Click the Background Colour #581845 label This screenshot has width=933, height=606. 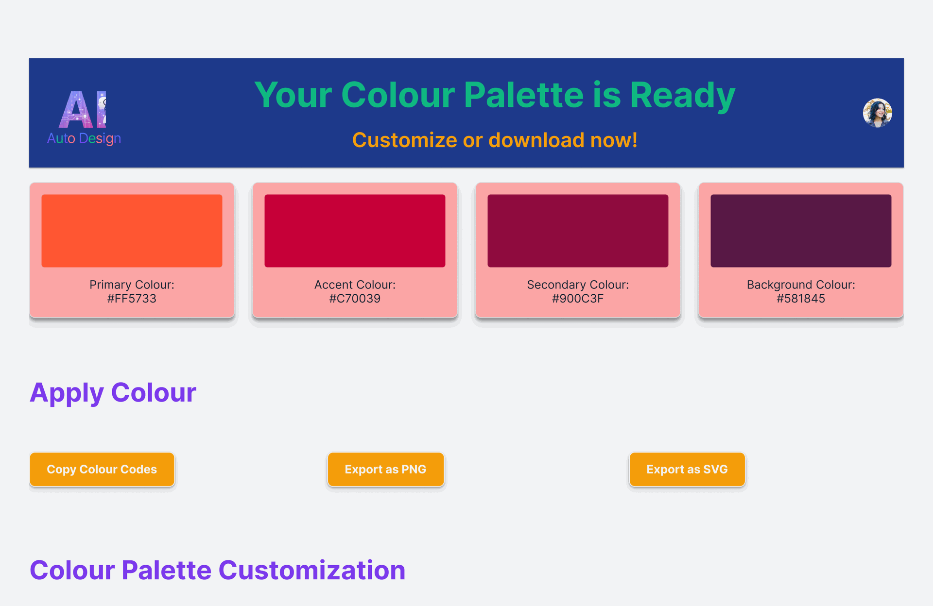point(801,291)
